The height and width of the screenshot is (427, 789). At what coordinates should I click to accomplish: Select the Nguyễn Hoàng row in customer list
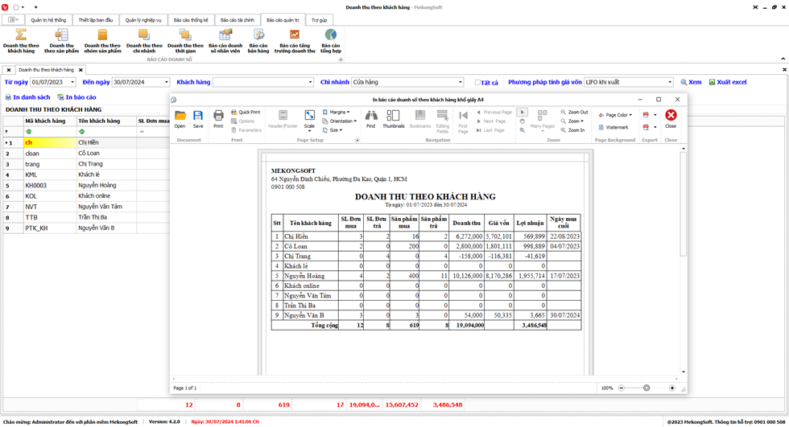(x=97, y=185)
